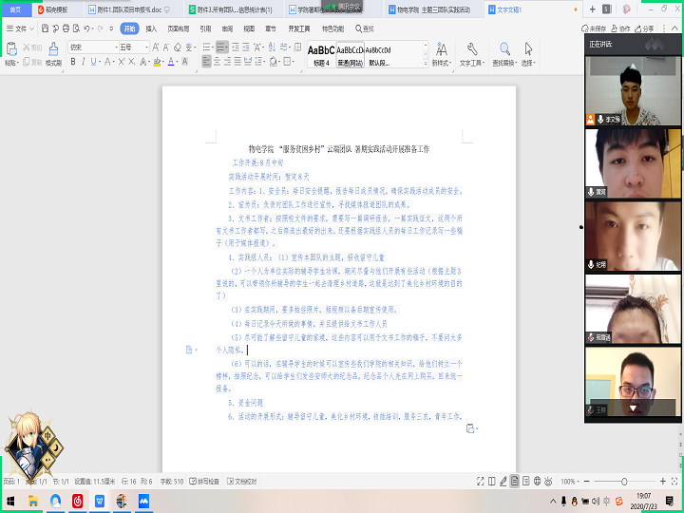The width and height of the screenshot is (684, 513).
Task: Open the Page Layout (页面布局) ribbon tab
Action: pos(178,28)
